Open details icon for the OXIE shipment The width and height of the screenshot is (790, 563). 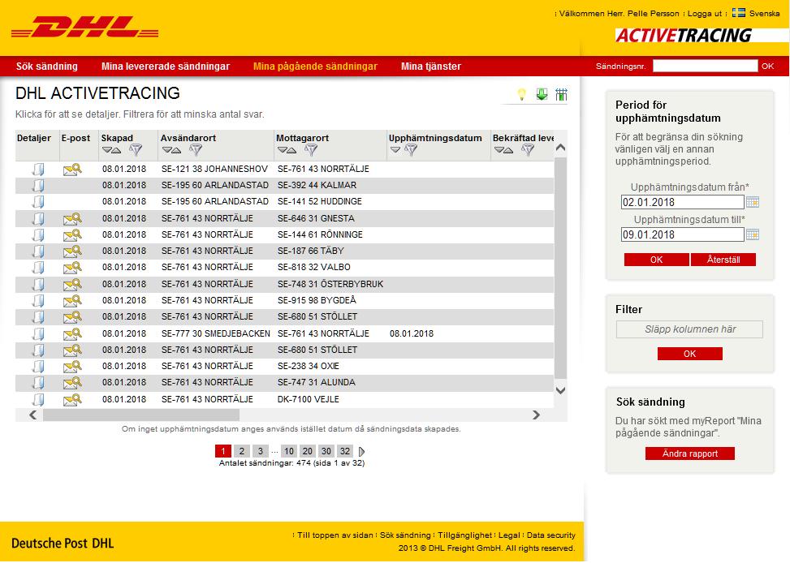pyautogui.click(x=38, y=366)
